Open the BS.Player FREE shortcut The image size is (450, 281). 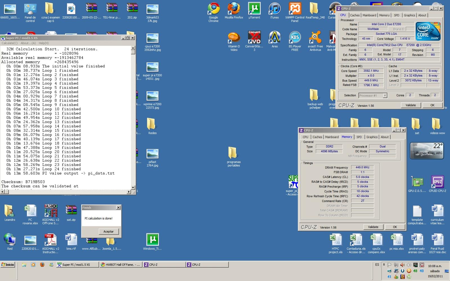click(x=295, y=41)
